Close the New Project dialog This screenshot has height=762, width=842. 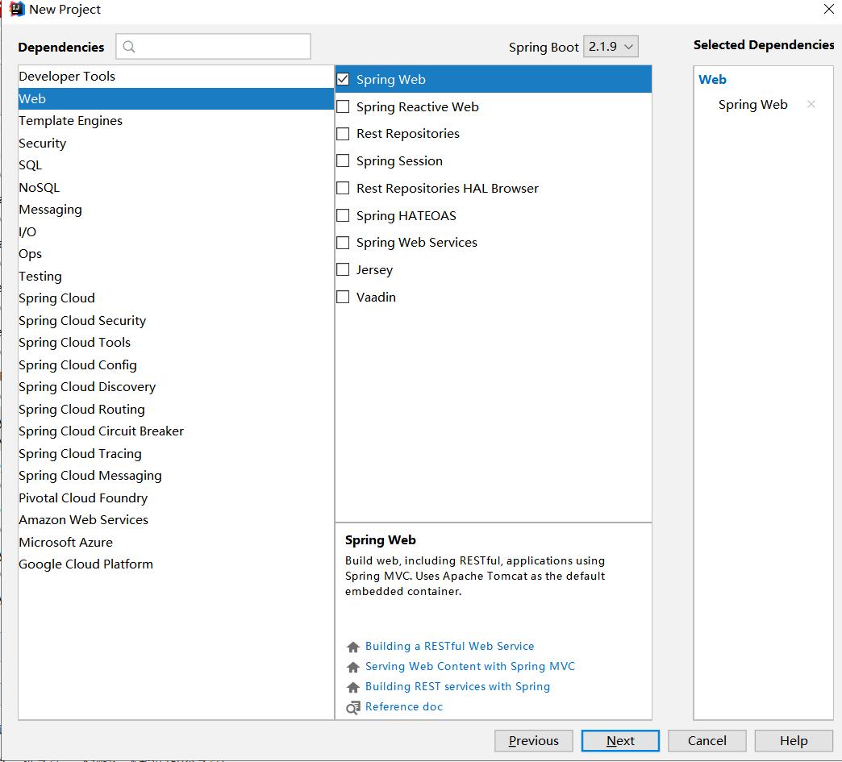[x=828, y=10]
